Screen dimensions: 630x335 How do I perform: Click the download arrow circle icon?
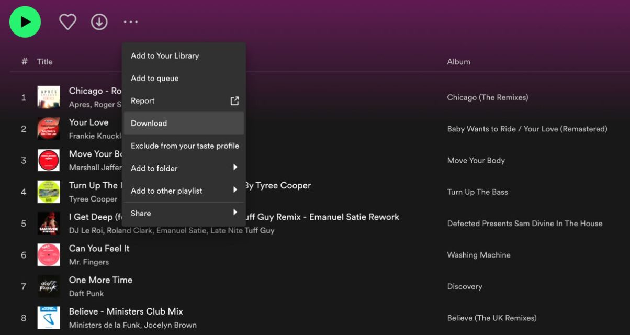tap(99, 22)
